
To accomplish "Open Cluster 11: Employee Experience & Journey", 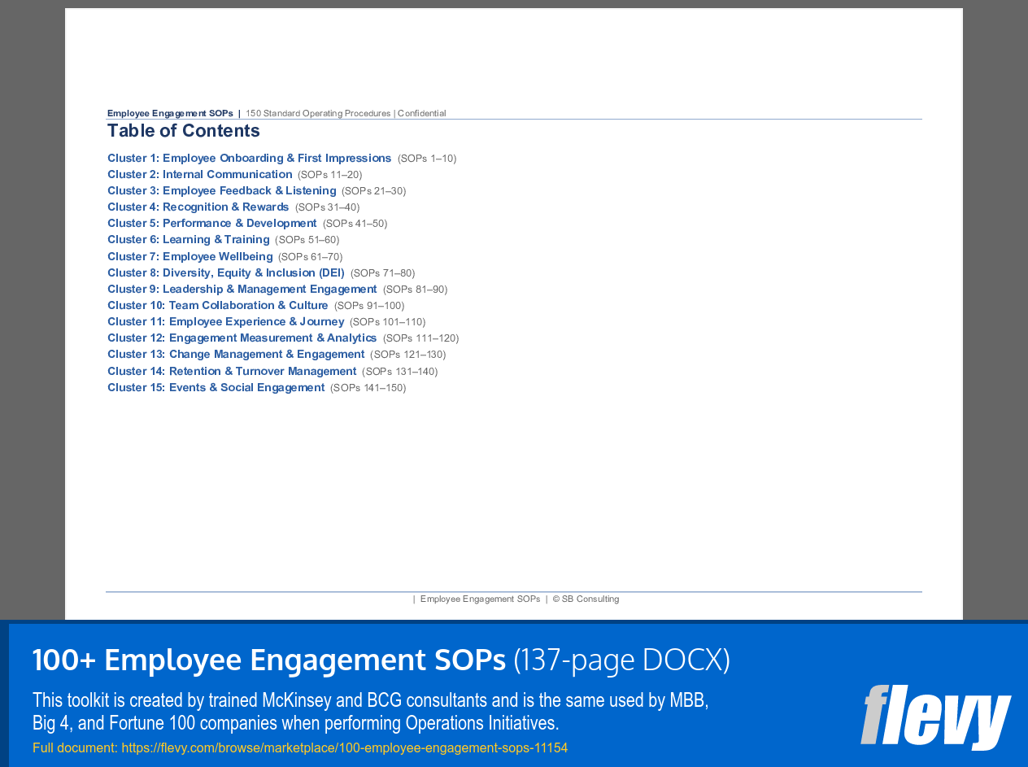I will coord(225,321).
